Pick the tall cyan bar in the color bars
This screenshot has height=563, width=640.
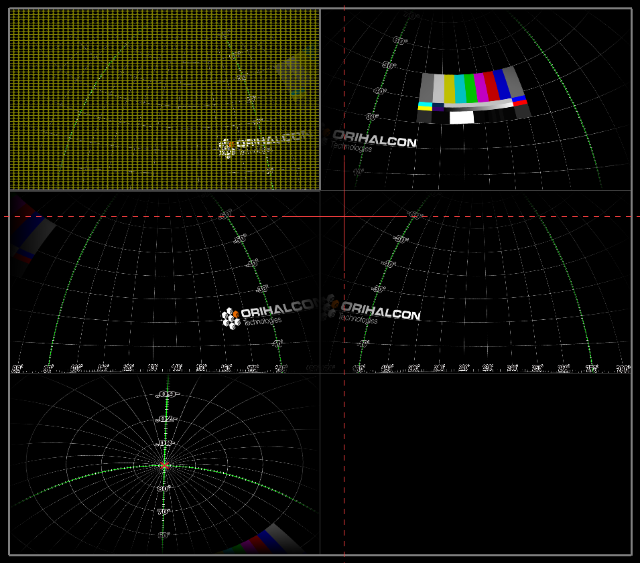[x=460, y=88]
